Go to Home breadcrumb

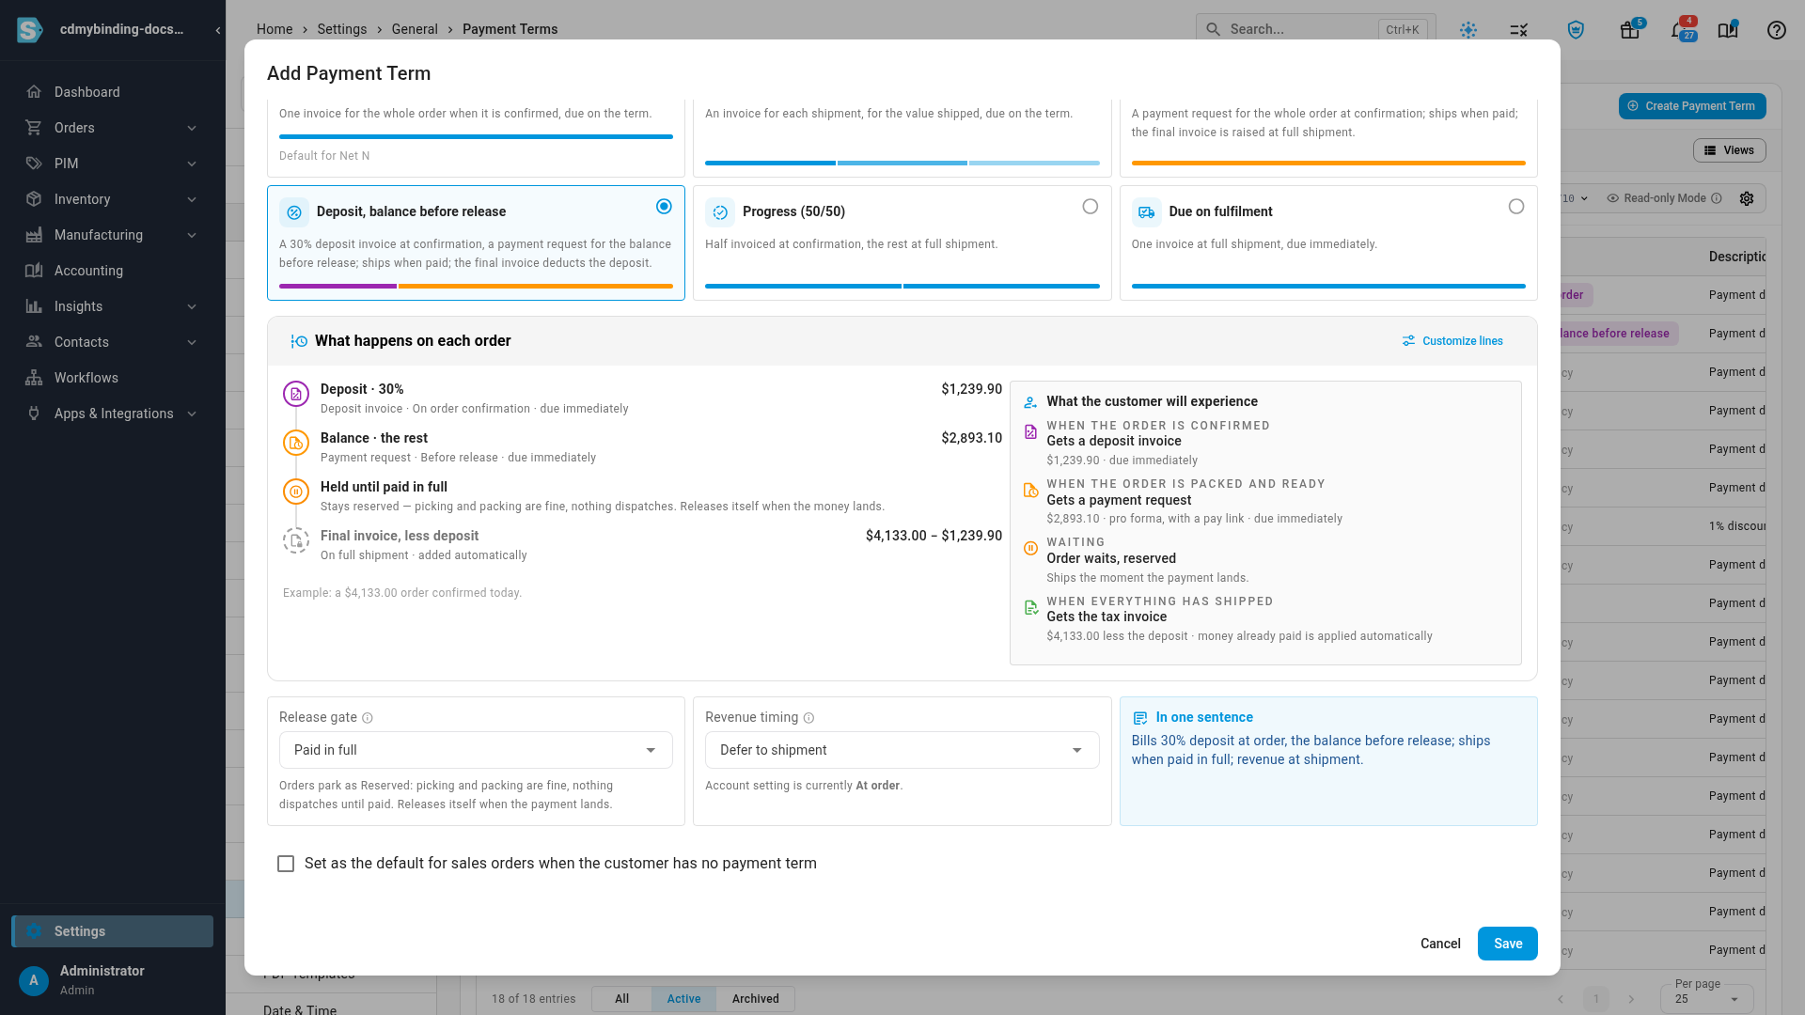275,29
